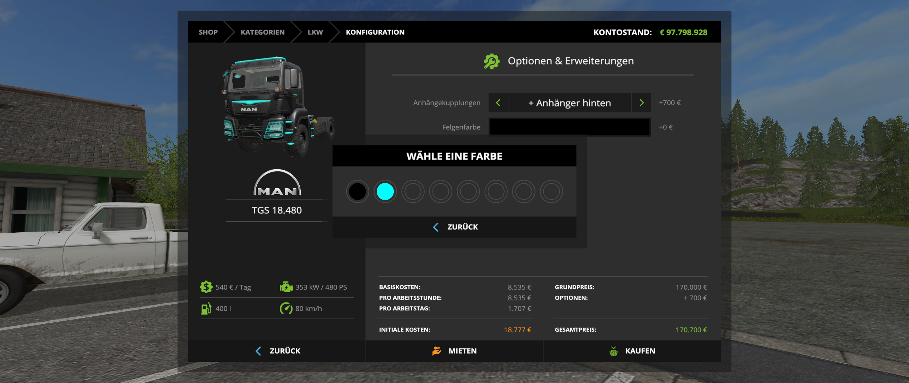Click the Optionen & Erweiterungen wrench gear icon

coord(492,61)
